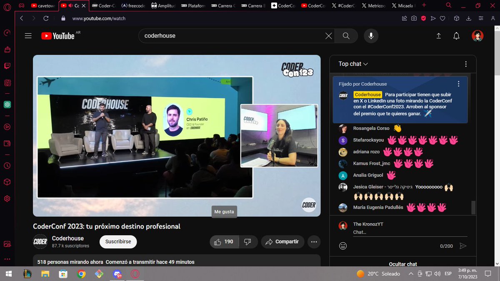Open the Coderhouse channel name link

(x=68, y=238)
